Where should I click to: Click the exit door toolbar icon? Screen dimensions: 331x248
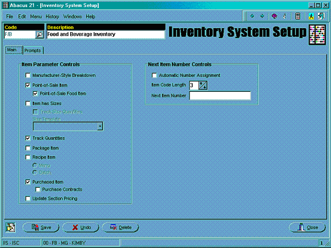click(321, 16)
